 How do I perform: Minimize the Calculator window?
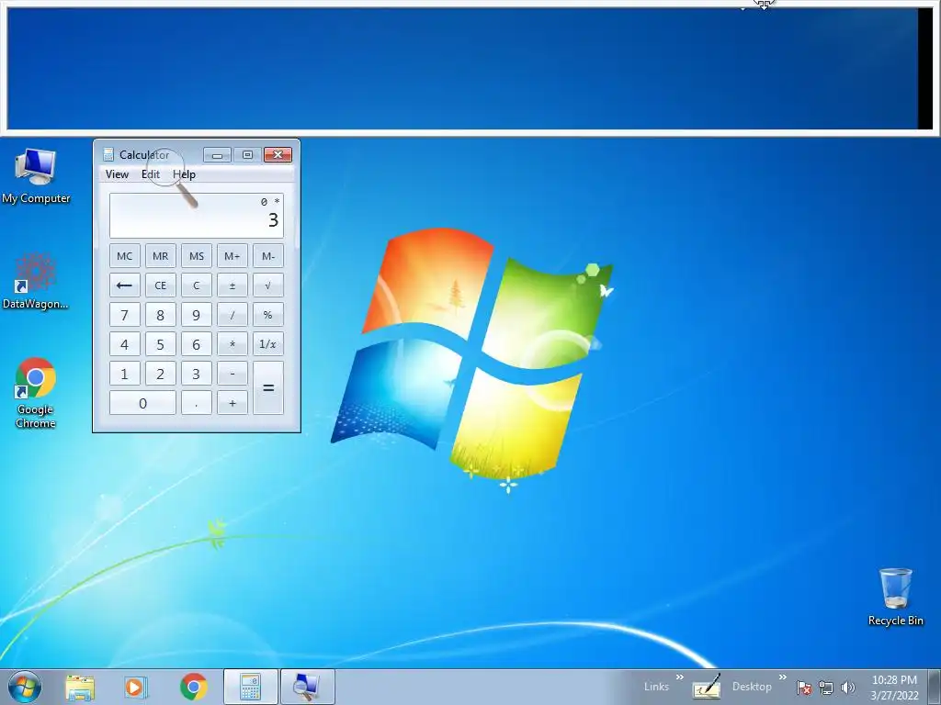(217, 154)
